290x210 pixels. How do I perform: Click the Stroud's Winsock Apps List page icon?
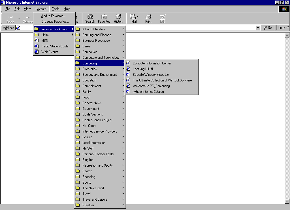tap(128, 75)
